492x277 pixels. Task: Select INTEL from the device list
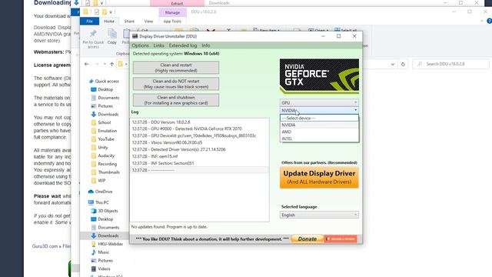pos(319,138)
